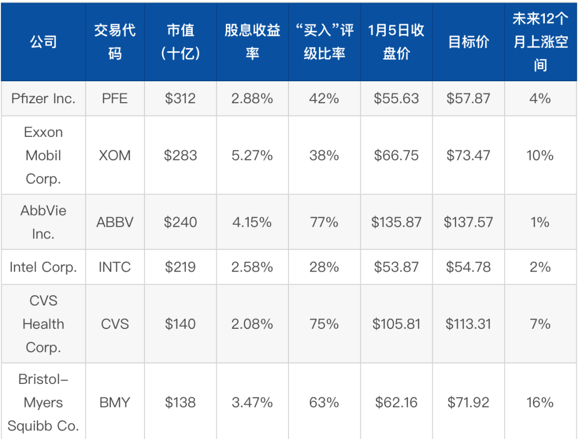This screenshot has height=439, width=578.
Task: Select the 16% upside cell
Action: pos(541,403)
